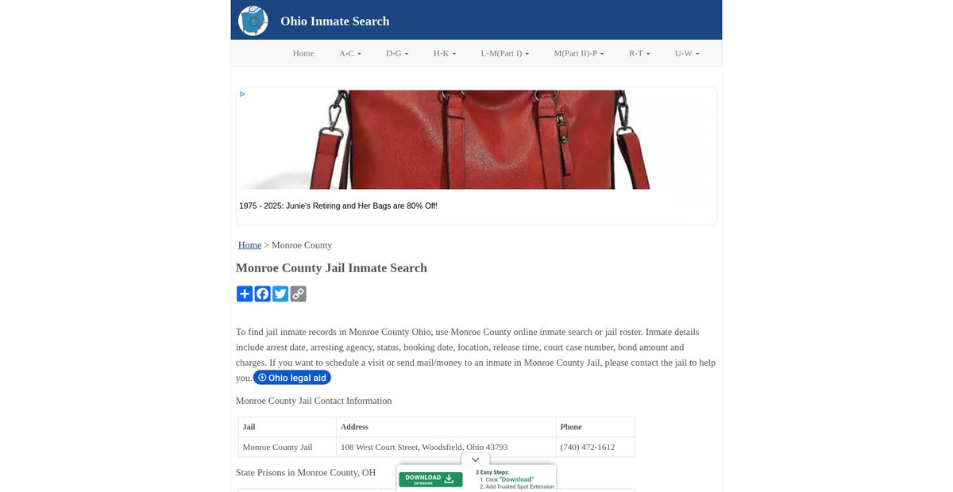
Task: Expand the L-M(Part I) counties menu
Action: pos(505,53)
